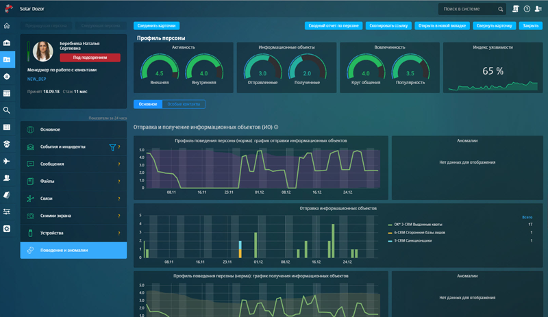
Task: Open the list view icon in sidebar
Action: tap(7, 127)
